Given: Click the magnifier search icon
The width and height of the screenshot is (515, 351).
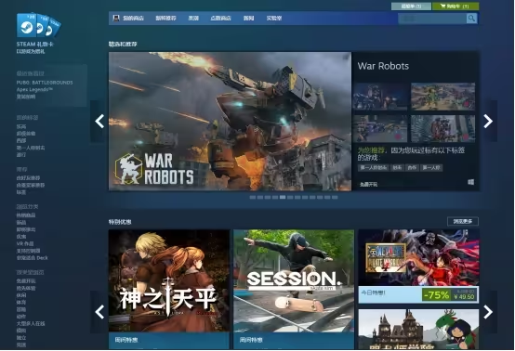Looking at the screenshot, I should tap(471, 19).
